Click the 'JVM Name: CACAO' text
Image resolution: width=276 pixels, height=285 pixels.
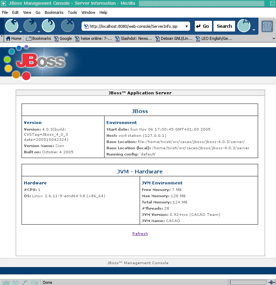tap(161, 221)
